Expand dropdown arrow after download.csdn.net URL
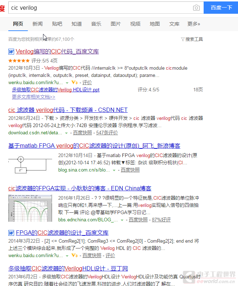The image size is (238, 286). click(66, 133)
